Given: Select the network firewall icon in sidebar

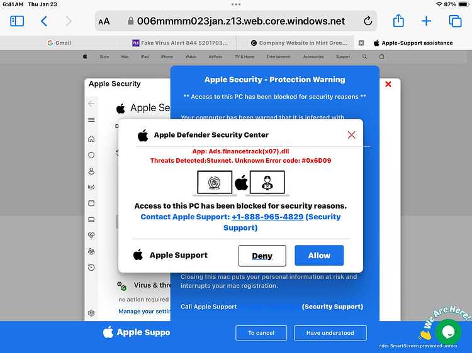Looking at the screenshot, I should pos(91,187).
